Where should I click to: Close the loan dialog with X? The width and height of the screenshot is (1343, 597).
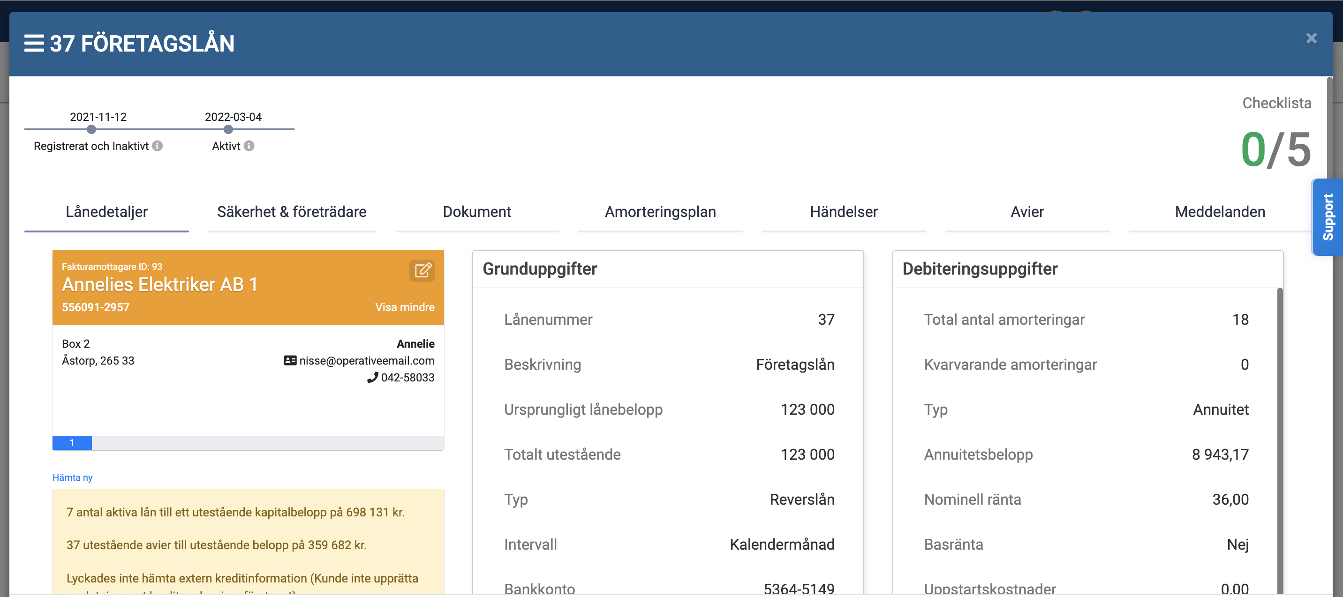coord(1311,38)
